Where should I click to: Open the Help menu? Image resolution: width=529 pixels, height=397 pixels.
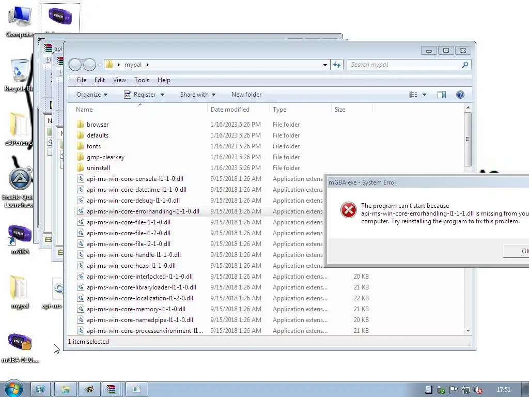(x=164, y=80)
